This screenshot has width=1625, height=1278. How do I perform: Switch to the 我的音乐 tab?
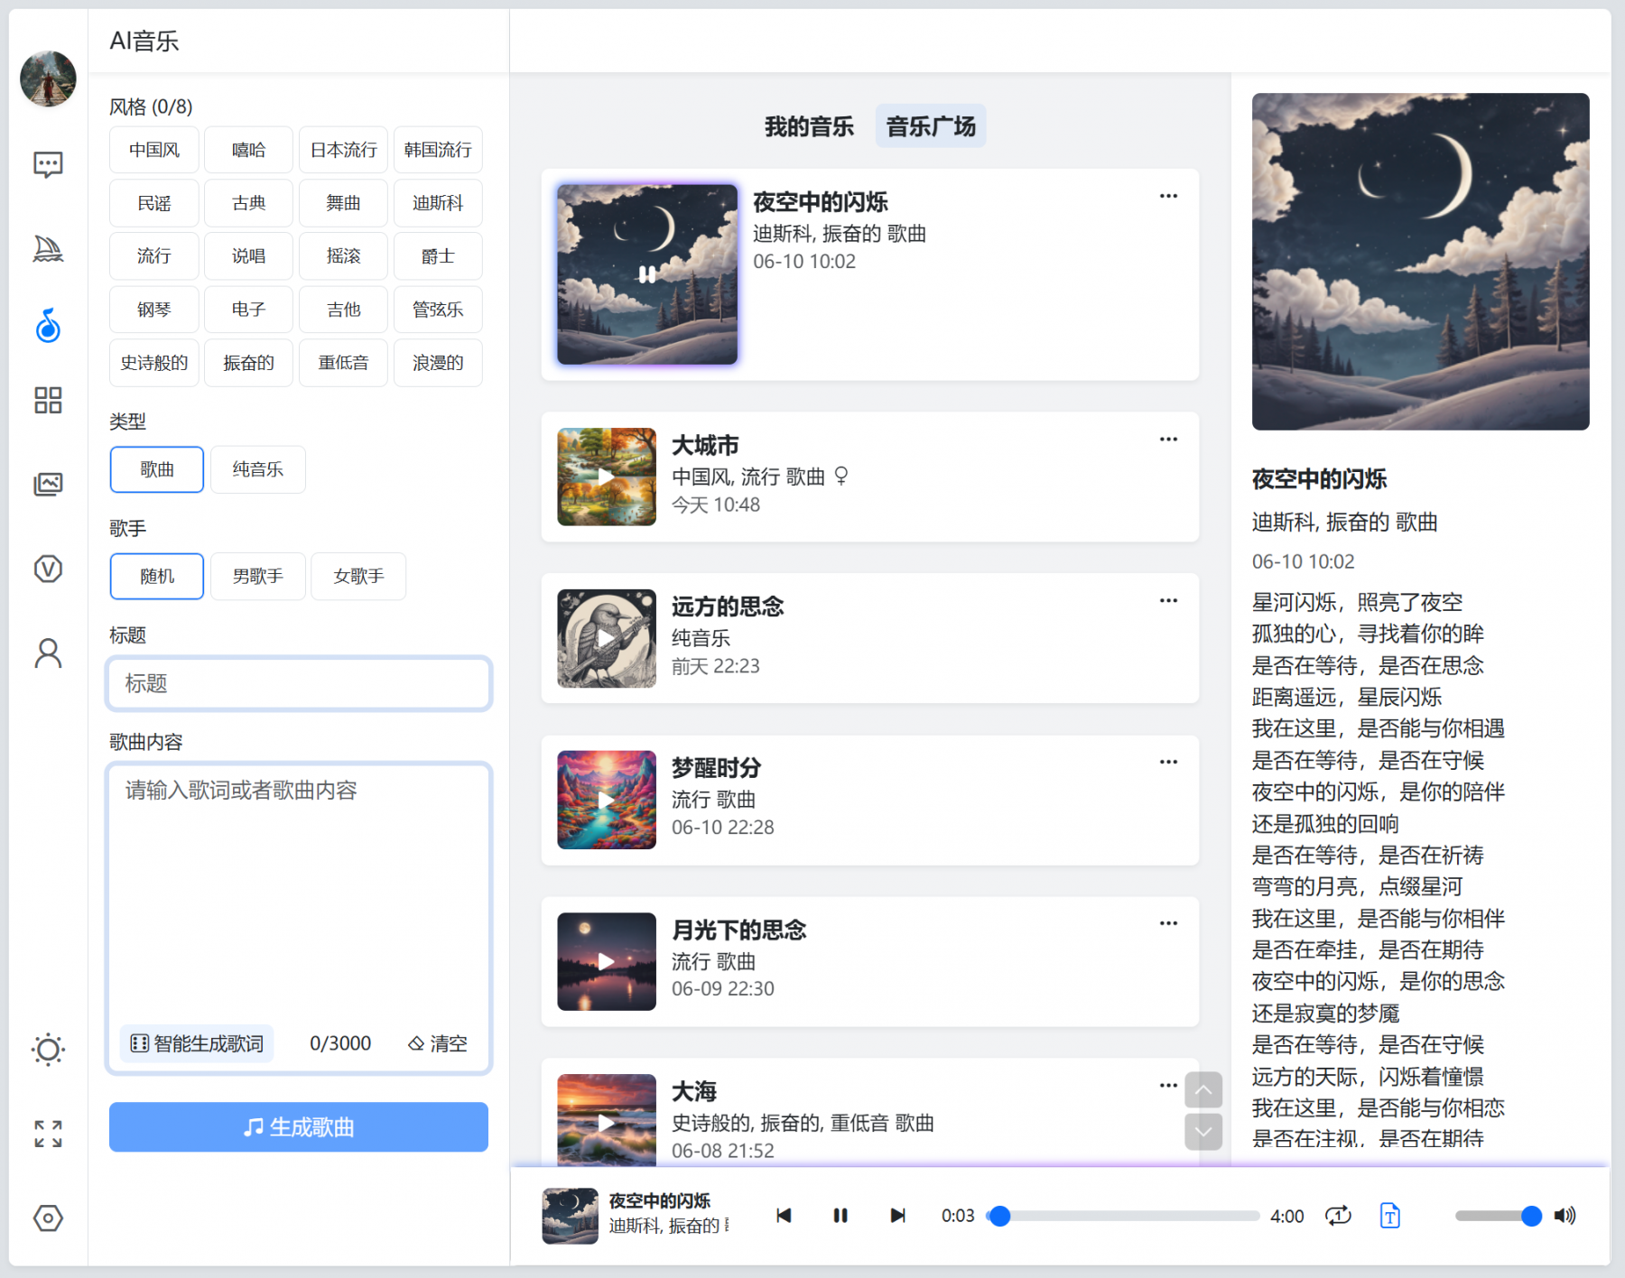pyautogui.click(x=809, y=126)
